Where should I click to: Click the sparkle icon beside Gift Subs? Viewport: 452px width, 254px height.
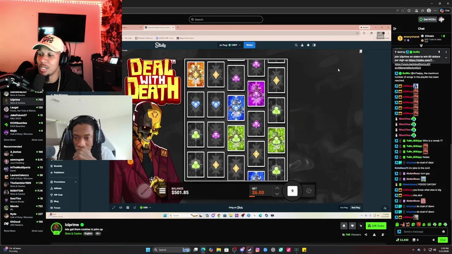[361, 226]
